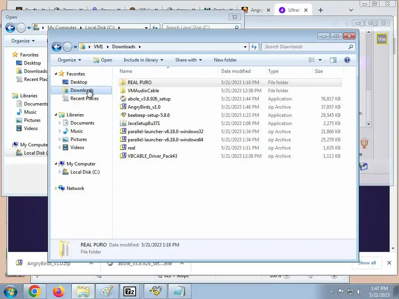Select Pictures in the Open dialog sidebar
399x299 pixels.
pyautogui.click(x=32, y=120)
